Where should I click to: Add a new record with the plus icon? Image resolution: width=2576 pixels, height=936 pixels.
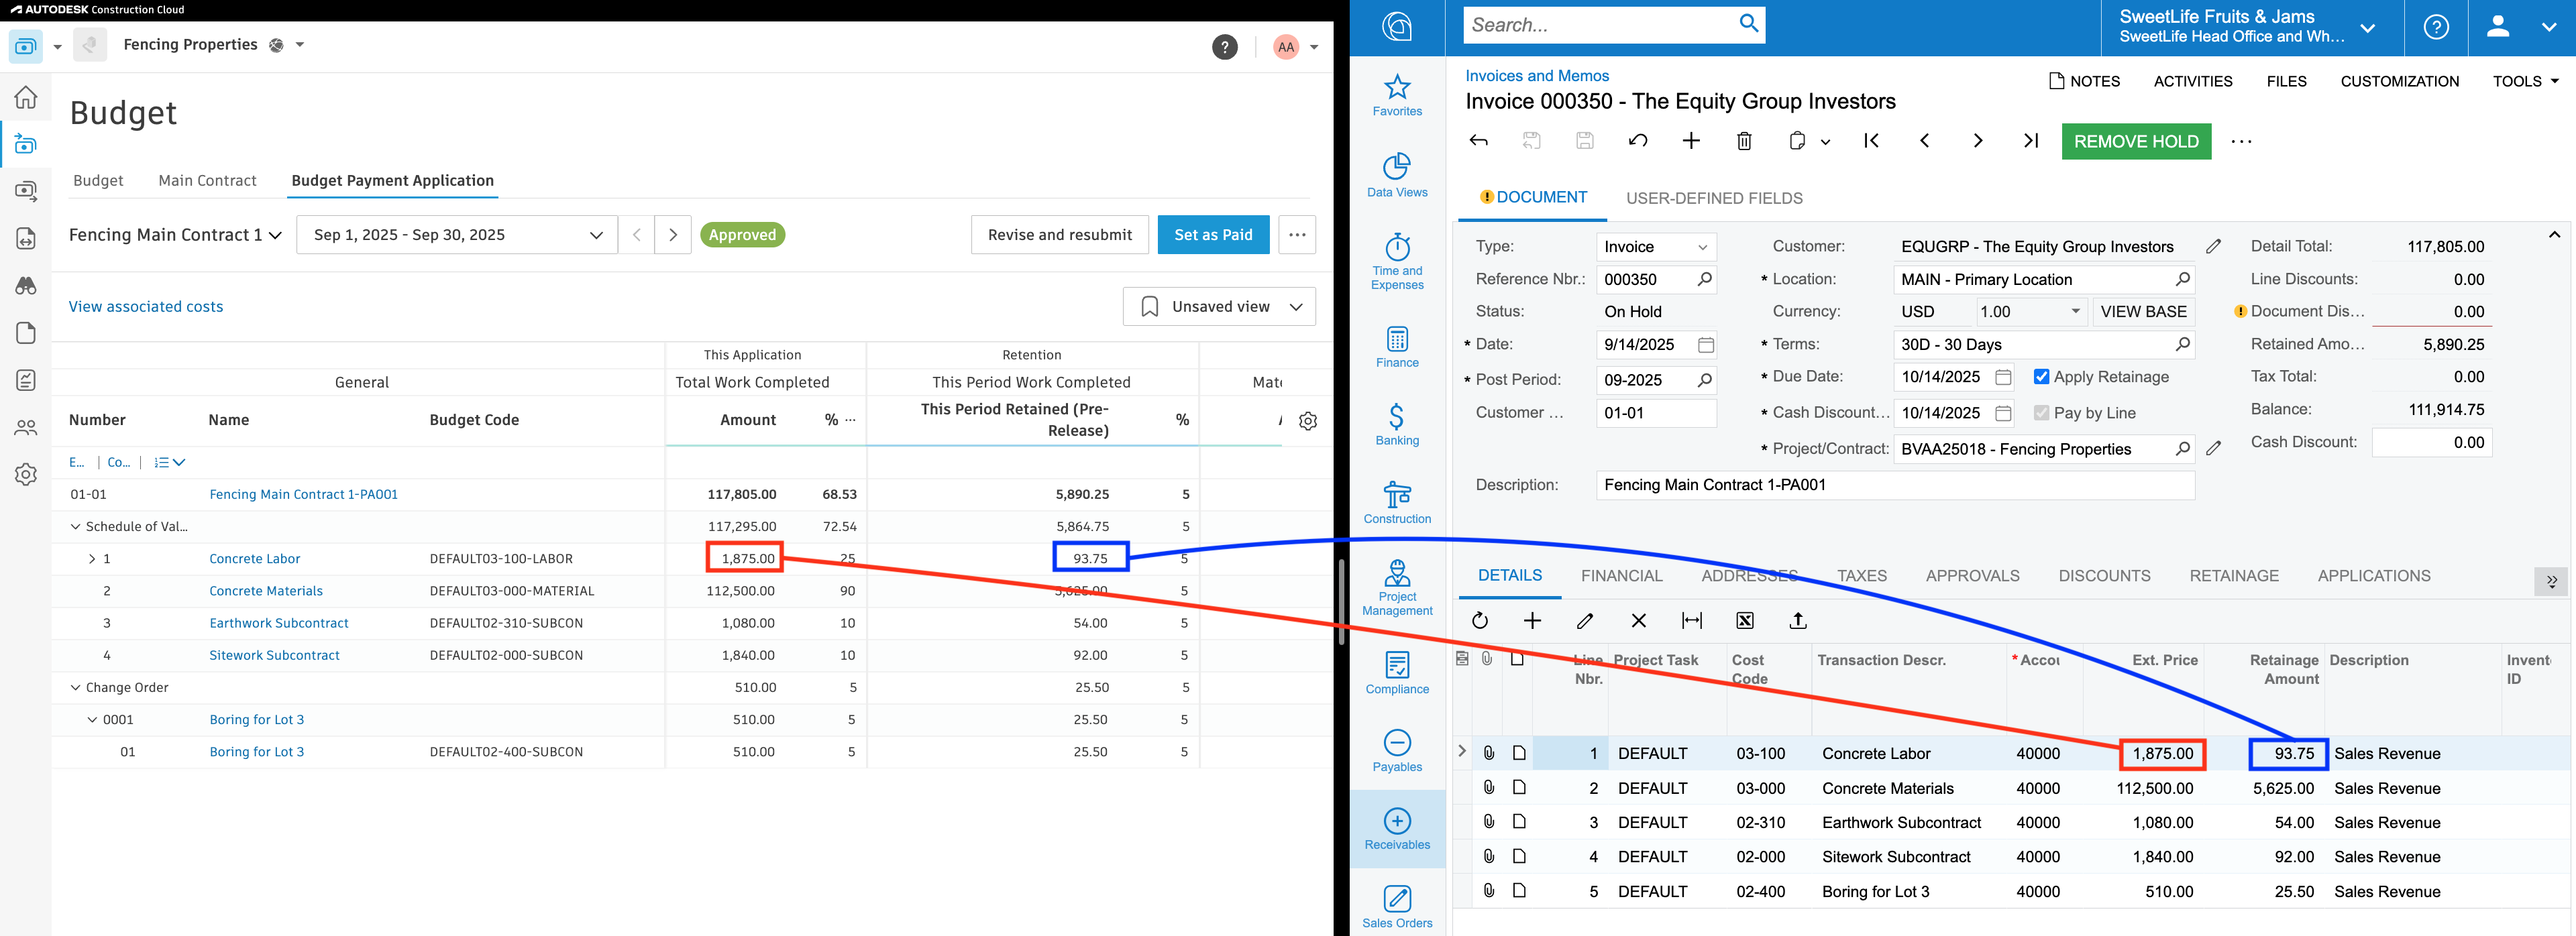click(1691, 141)
